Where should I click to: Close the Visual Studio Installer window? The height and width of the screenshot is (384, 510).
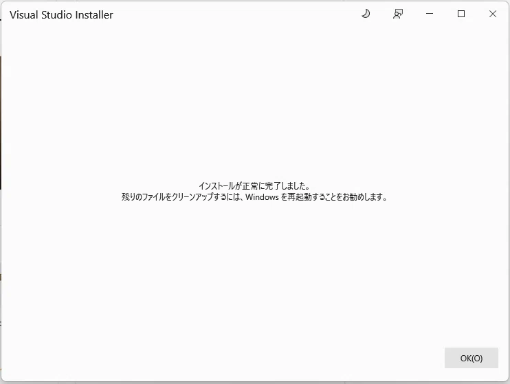pos(493,14)
